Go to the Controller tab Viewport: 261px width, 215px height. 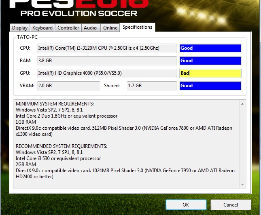(x=68, y=28)
